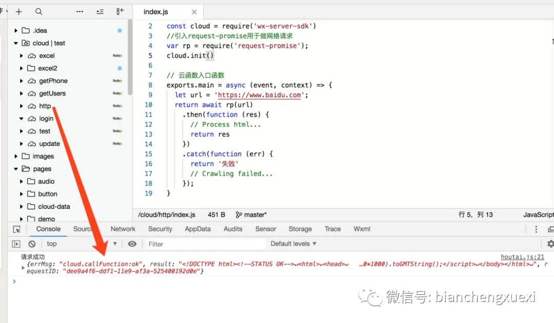Select the demo folder

[68, 218]
